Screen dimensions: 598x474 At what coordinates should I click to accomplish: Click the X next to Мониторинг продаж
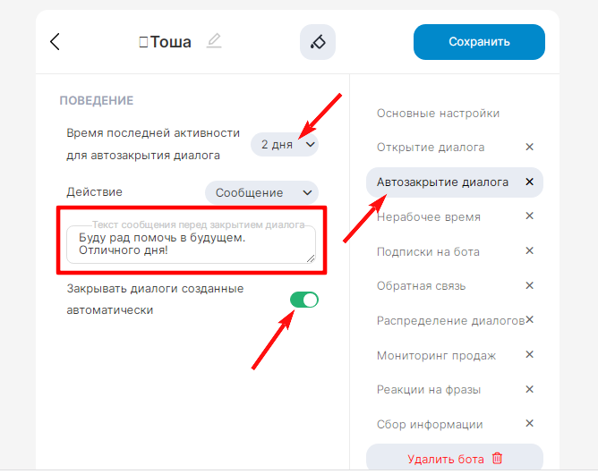coord(529,355)
